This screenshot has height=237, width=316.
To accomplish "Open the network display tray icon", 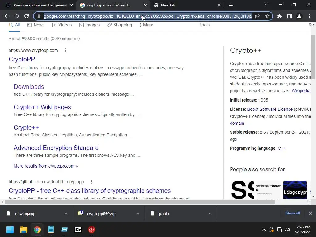I will (x=280, y=230).
